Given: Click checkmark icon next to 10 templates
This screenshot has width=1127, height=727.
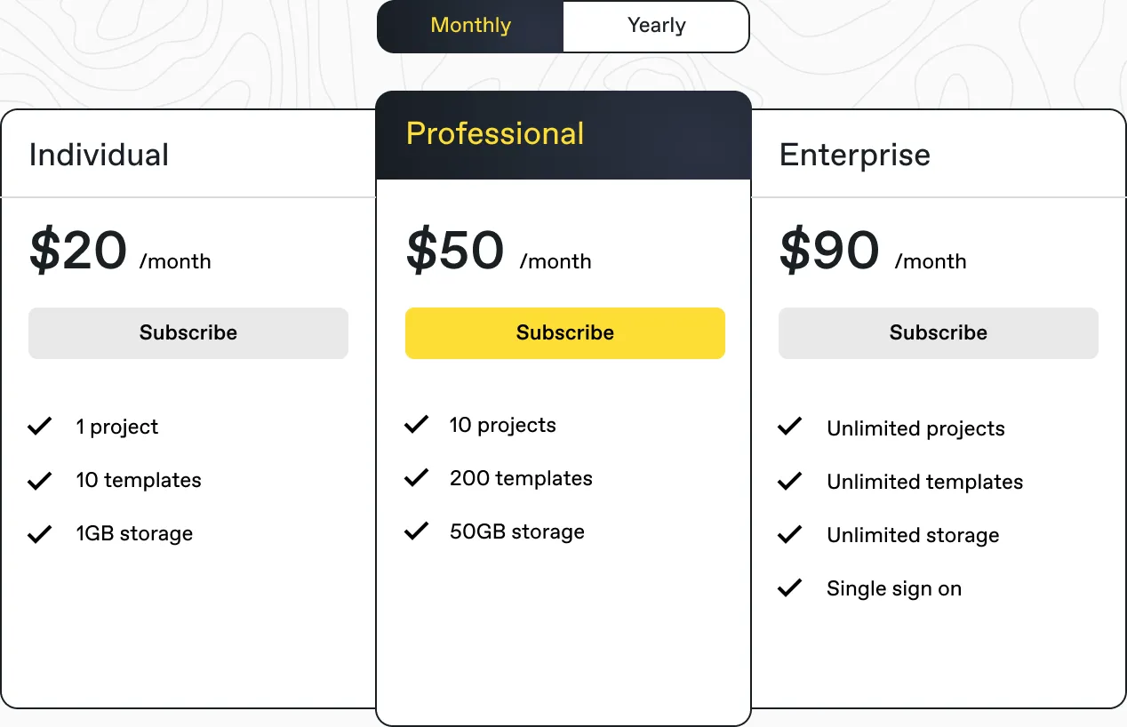Looking at the screenshot, I should pos(40,481).
